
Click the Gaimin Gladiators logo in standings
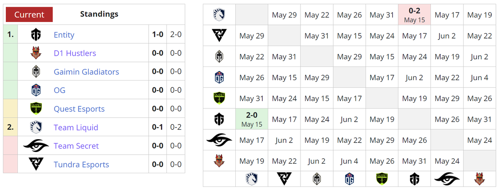(x=36, y=72)
